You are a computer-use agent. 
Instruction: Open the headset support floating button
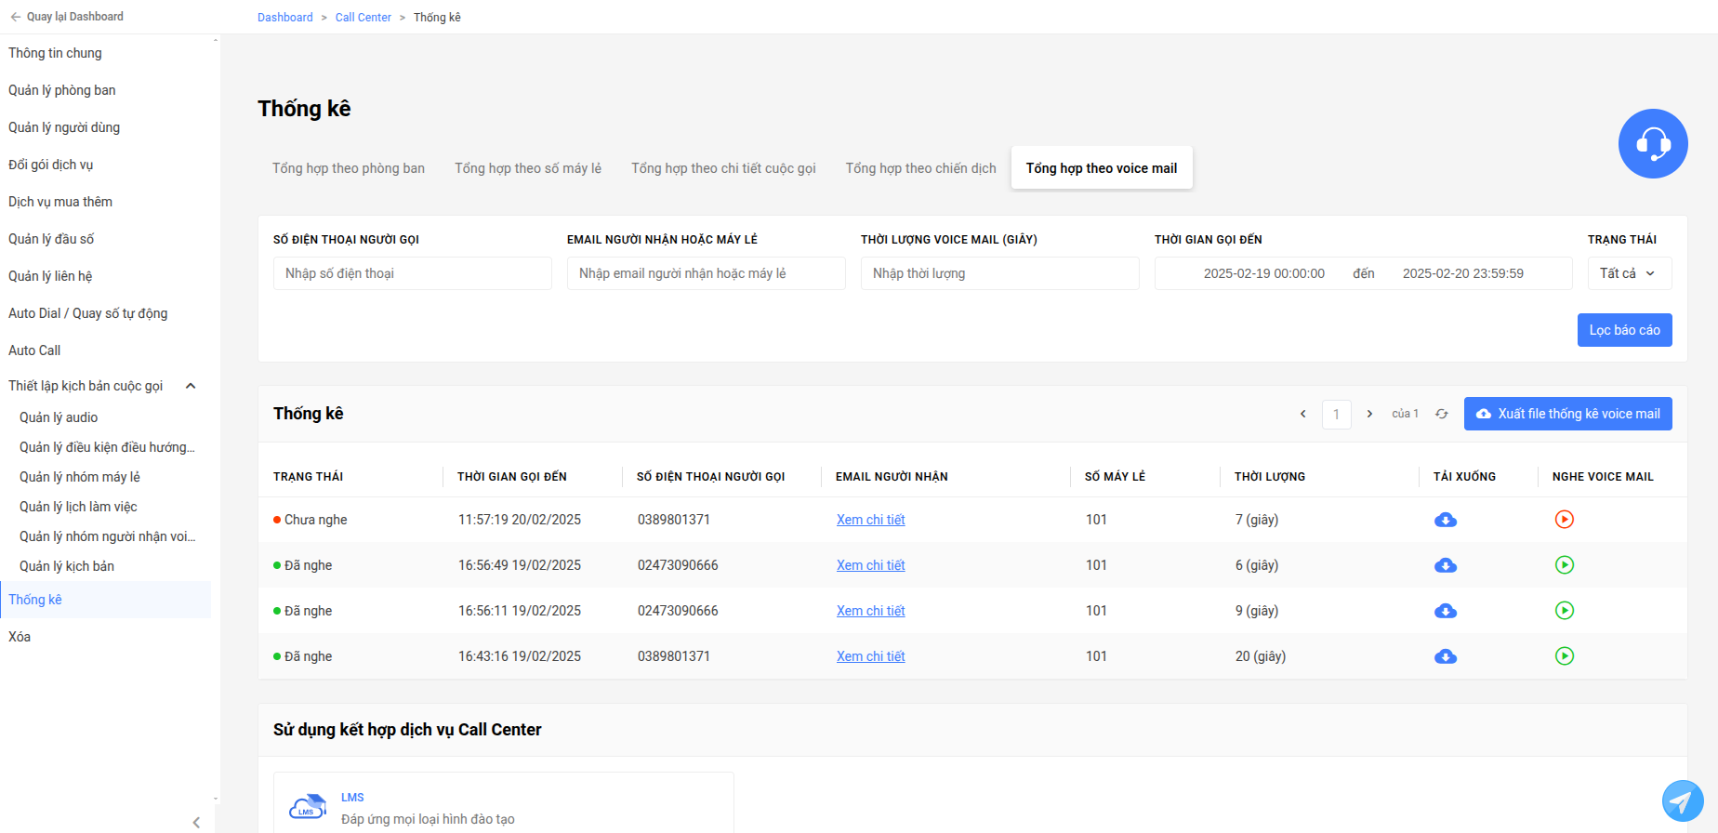point(1653,143)
